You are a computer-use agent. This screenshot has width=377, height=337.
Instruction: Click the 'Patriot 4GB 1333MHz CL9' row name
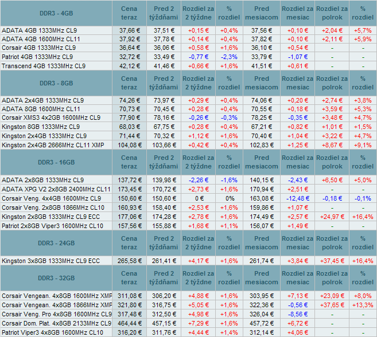pos(37,57)
